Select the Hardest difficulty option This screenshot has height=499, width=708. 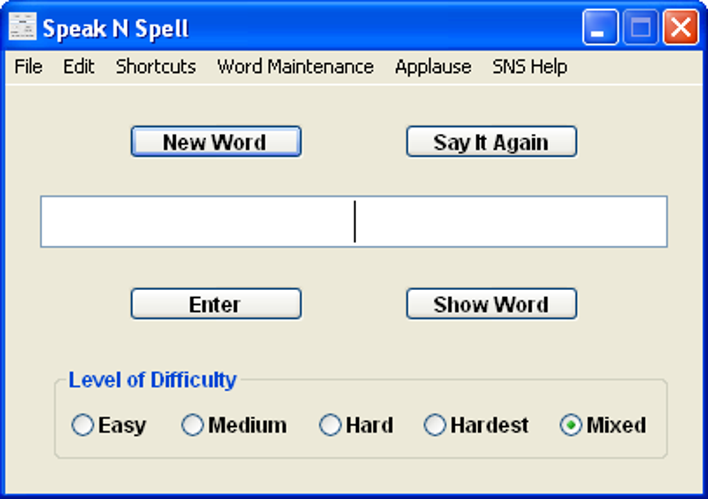476,425
